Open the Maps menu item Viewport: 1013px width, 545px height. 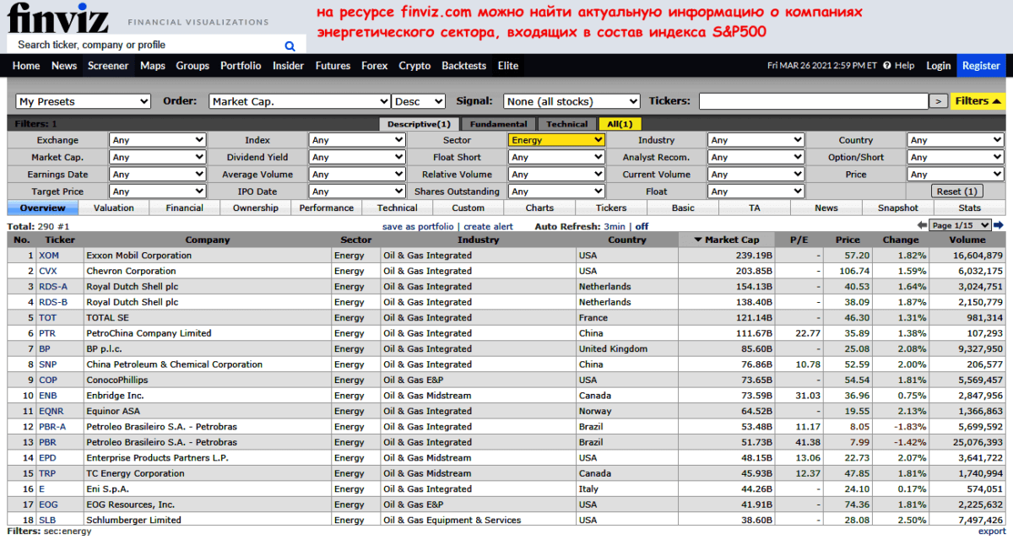click(x=153, y=66)
